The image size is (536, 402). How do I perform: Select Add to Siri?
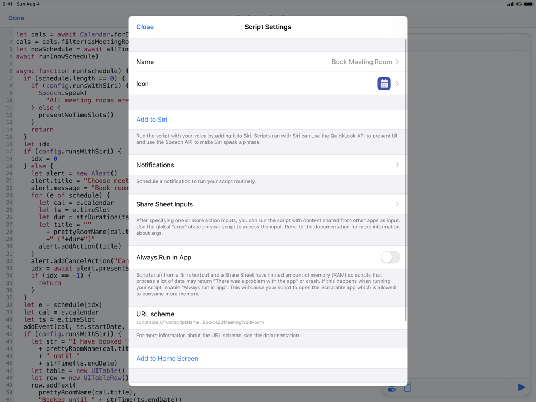(x=152, y=120)
